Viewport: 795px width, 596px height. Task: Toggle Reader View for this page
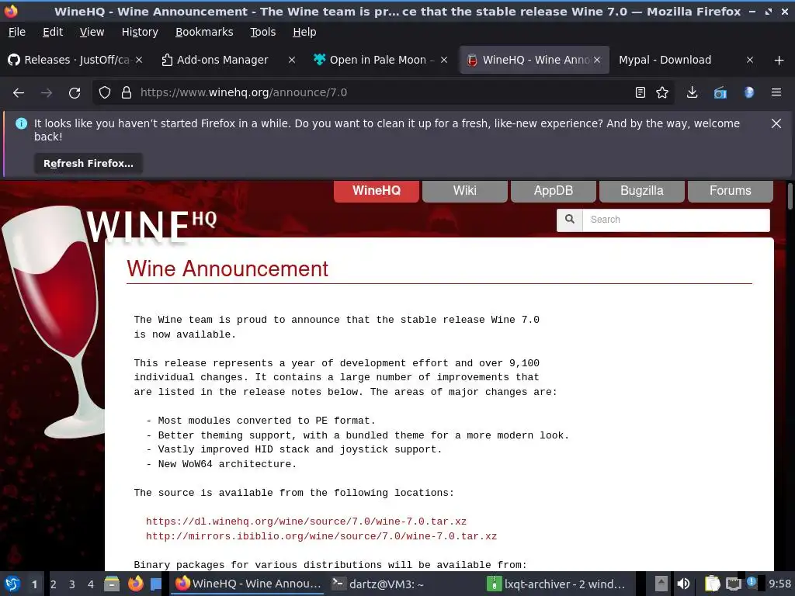coord(641,93)
